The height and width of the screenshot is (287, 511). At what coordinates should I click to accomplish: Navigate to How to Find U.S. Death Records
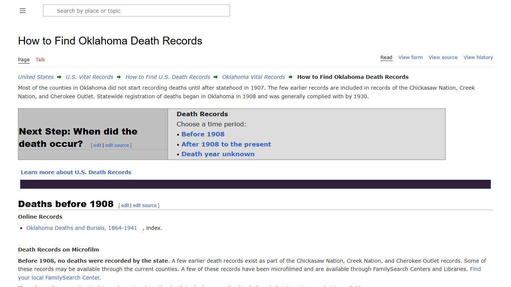click(168, 77)
